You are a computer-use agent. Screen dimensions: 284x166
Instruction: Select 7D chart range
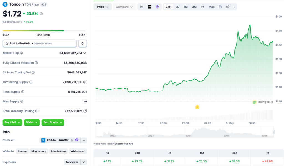pyautogui.click(x=177, y=7)
